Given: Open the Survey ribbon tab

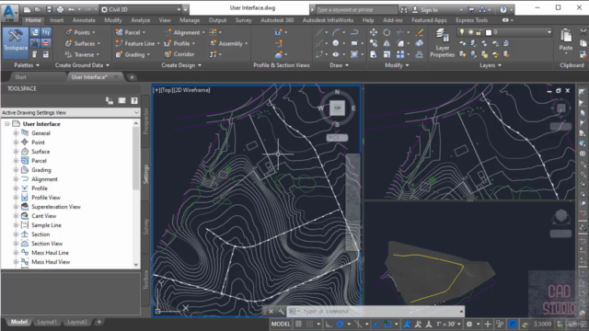Looking at the screenshot, I should [243, 20].
